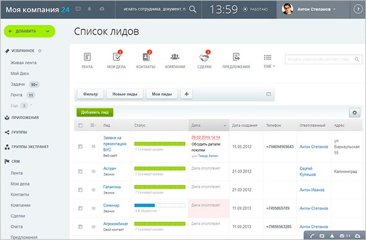366x240 pixels.
Task: Tick the select-all checkbox in table header
Action: [x=81, y=125]
